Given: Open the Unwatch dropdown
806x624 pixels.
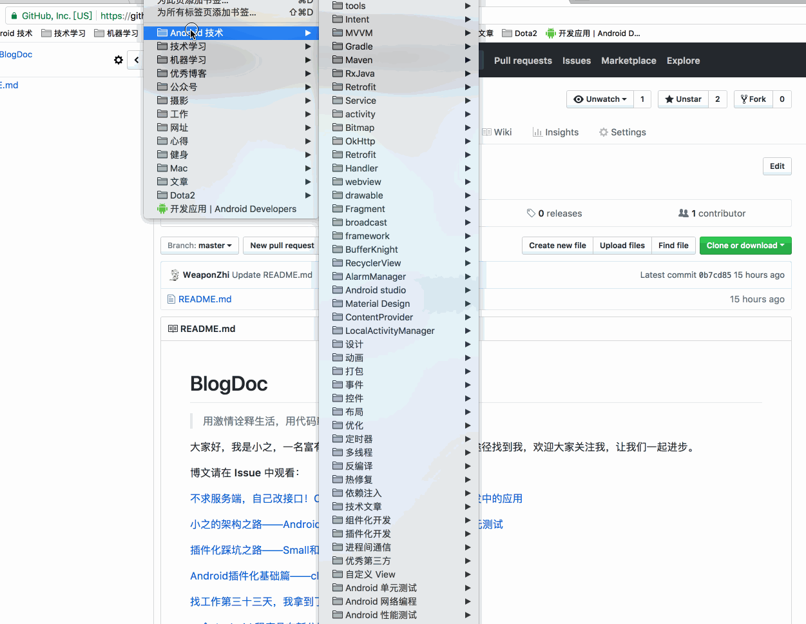Looking at the screenshot, I should (x=600, y=99).
